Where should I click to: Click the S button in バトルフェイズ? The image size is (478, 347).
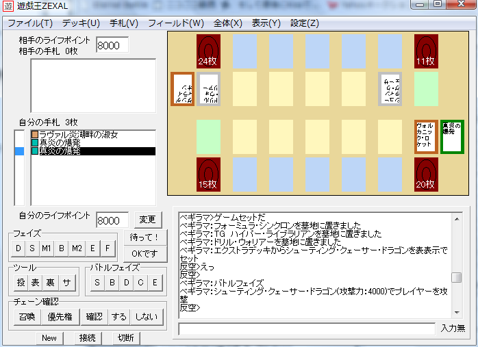pos(97,283)
